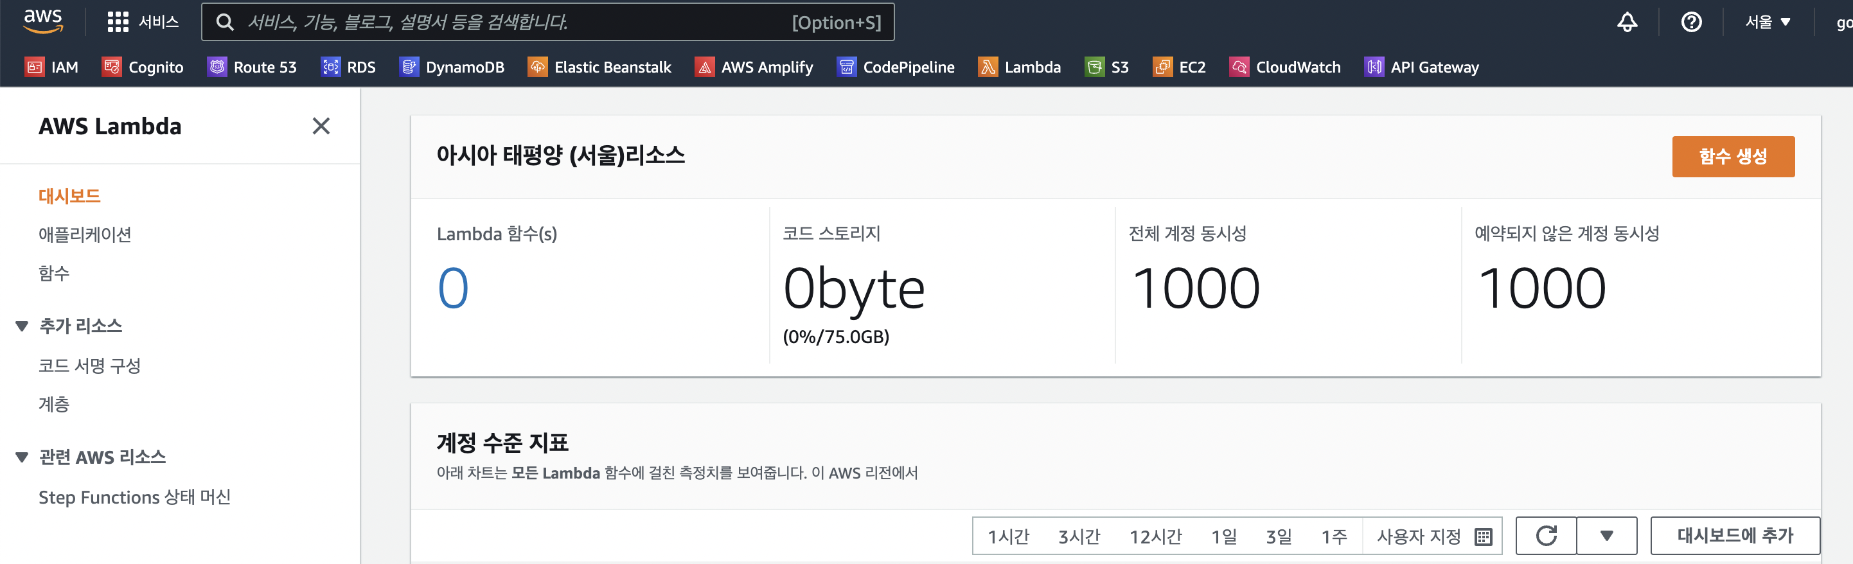Image resolution: width=1853 pixels, height=564 pixels.
Task: Click the search magnifier icon
Action: 225,22
